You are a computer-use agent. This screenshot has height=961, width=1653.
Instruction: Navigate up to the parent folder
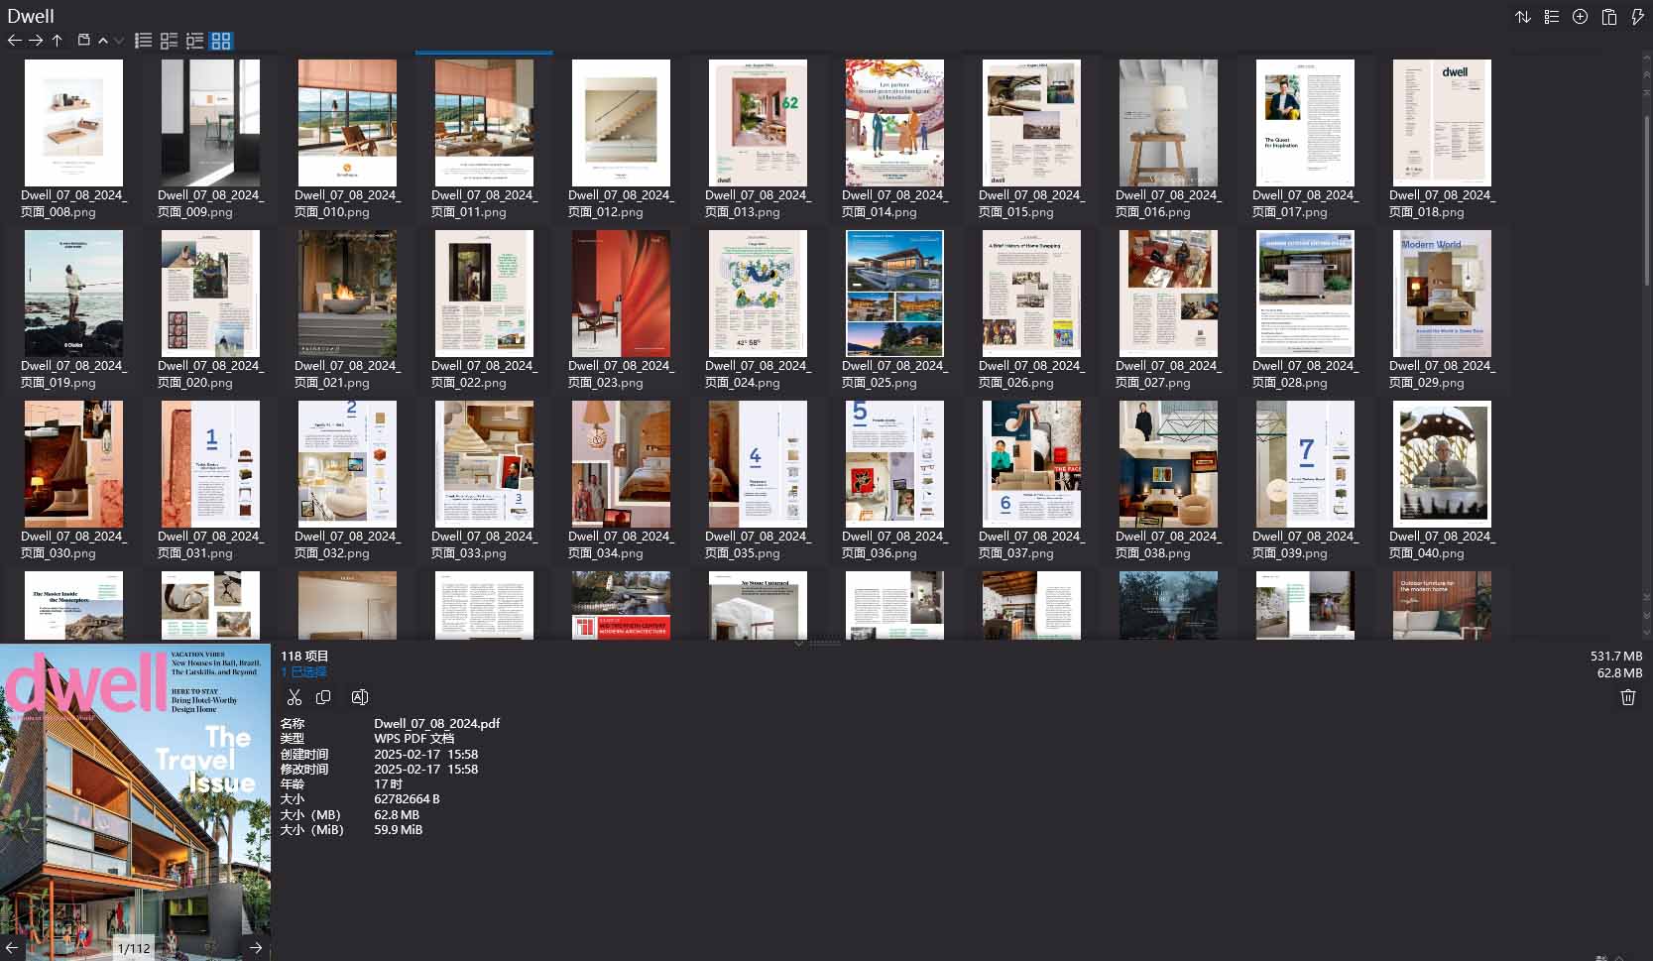point(57,41)
